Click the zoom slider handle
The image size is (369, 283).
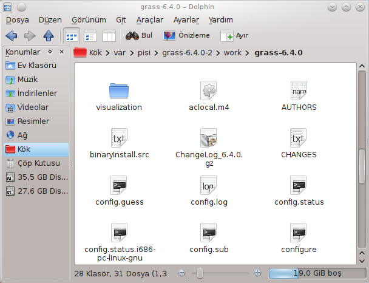click(x=200, y=273)
